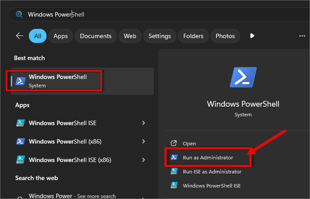The width and height of the screenshot is (310, 199).
Task: Click the large Windows PowerShell preview icon
Action: point(243,77)
